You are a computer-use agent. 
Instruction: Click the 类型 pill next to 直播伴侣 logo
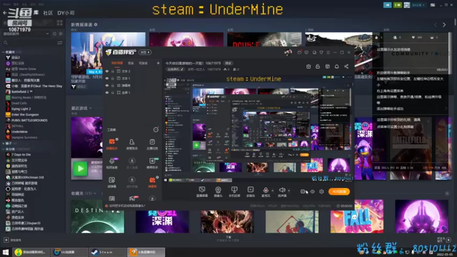coord(145,52)
